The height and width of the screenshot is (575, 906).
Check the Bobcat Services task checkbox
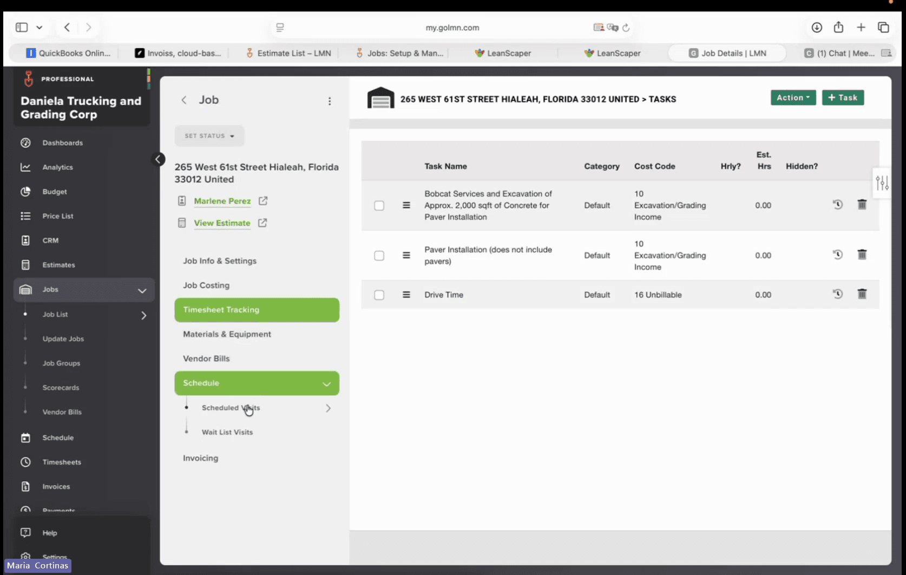point(379,206)
